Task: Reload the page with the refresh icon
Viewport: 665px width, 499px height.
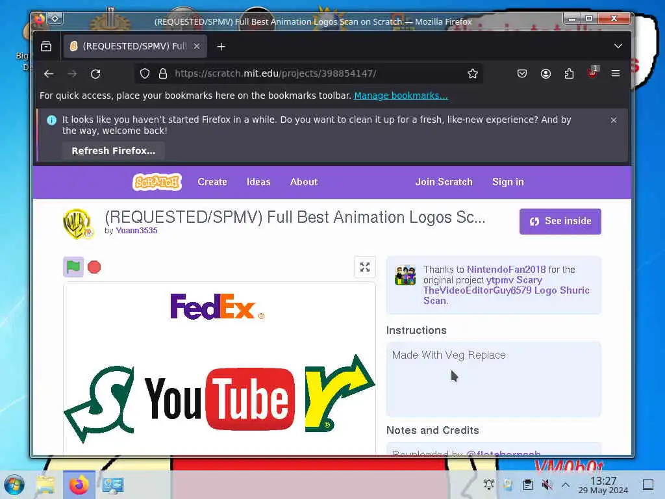Action: (x=95, y=74)
